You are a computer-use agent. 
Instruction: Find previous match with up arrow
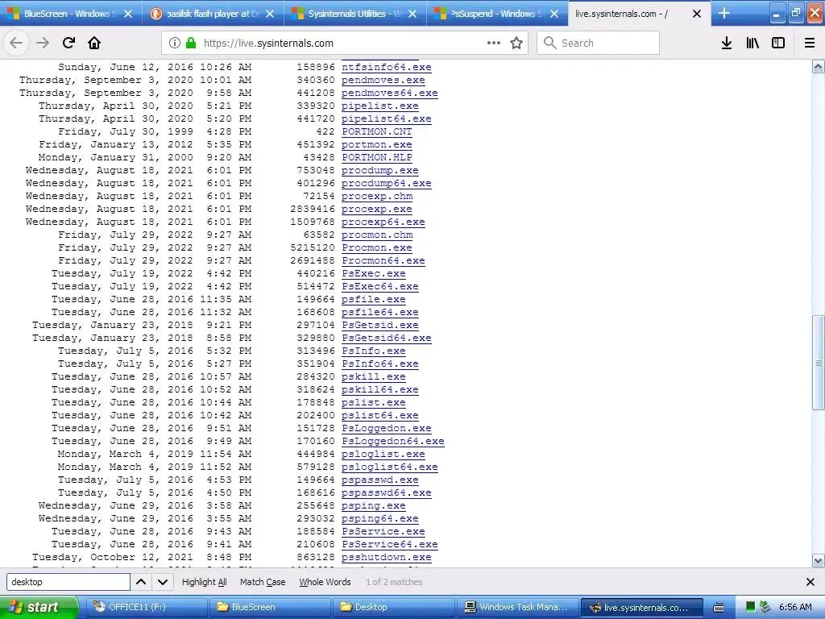point(141,582)
